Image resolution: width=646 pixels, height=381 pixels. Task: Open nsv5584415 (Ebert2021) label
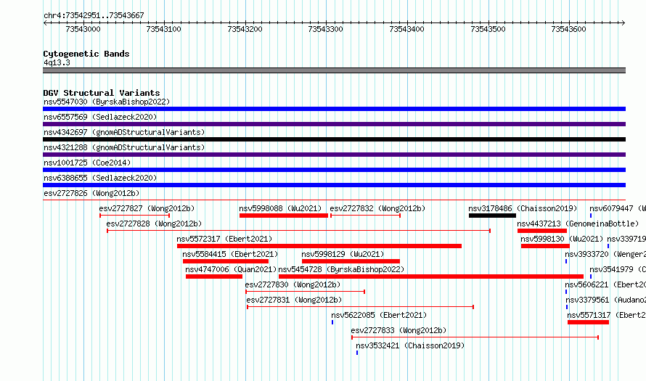(230, 254)
